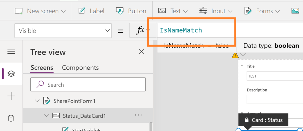The image size is (303, 131).
Task: Switch to the Components tab
Action: tap(80, 68)
